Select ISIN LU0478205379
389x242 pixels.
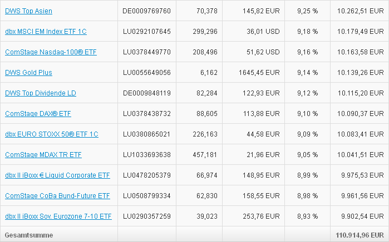coord(146,175)
